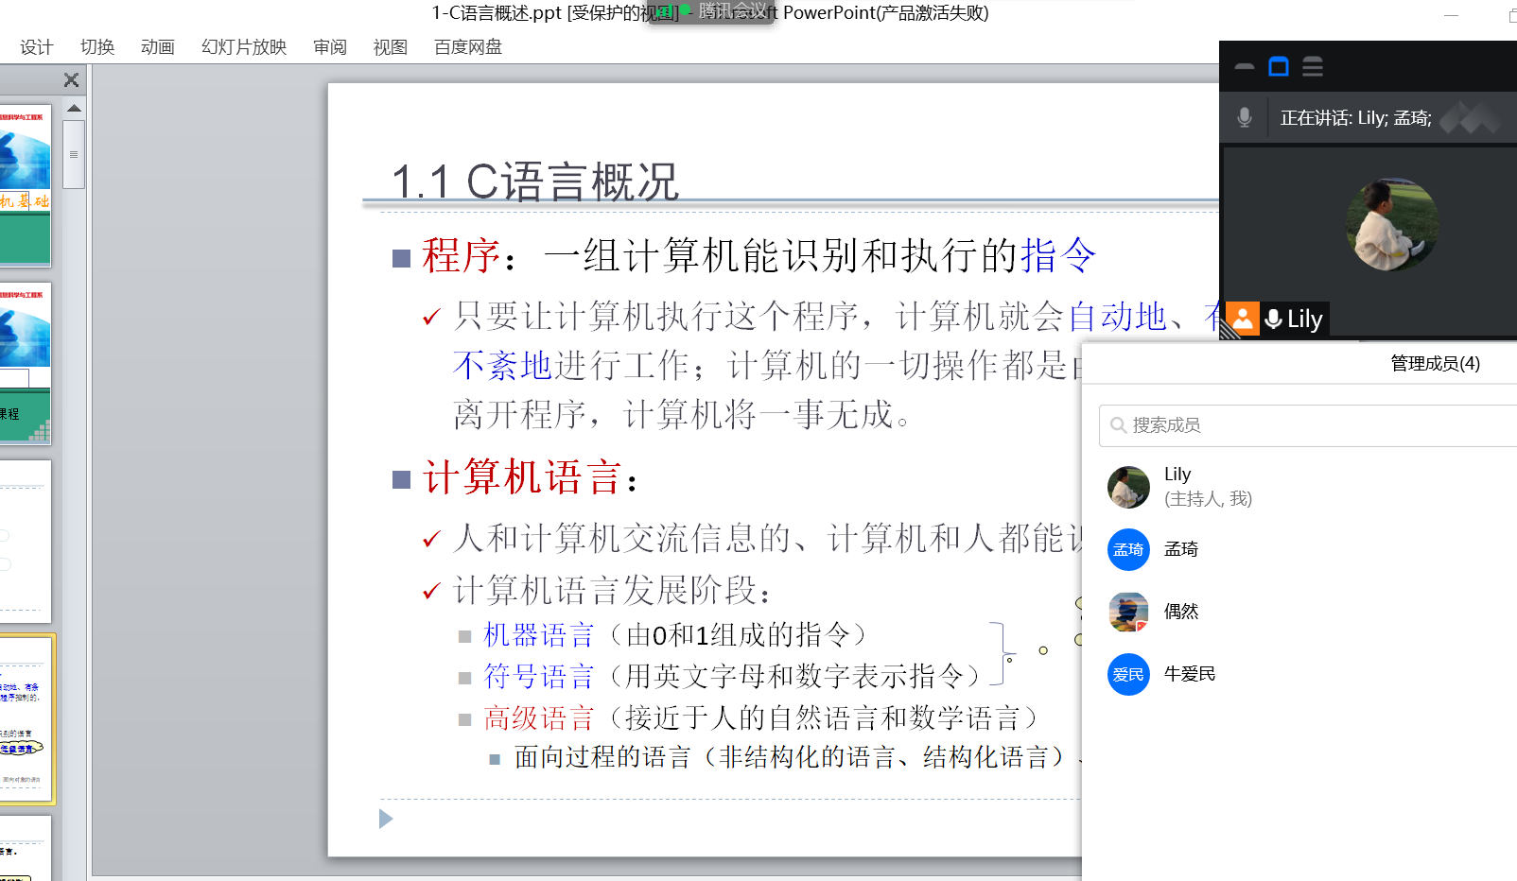Screen dimensions: 1517x881
Task: Click microphone icon next to Lily's name
Action: [1273, 320]
